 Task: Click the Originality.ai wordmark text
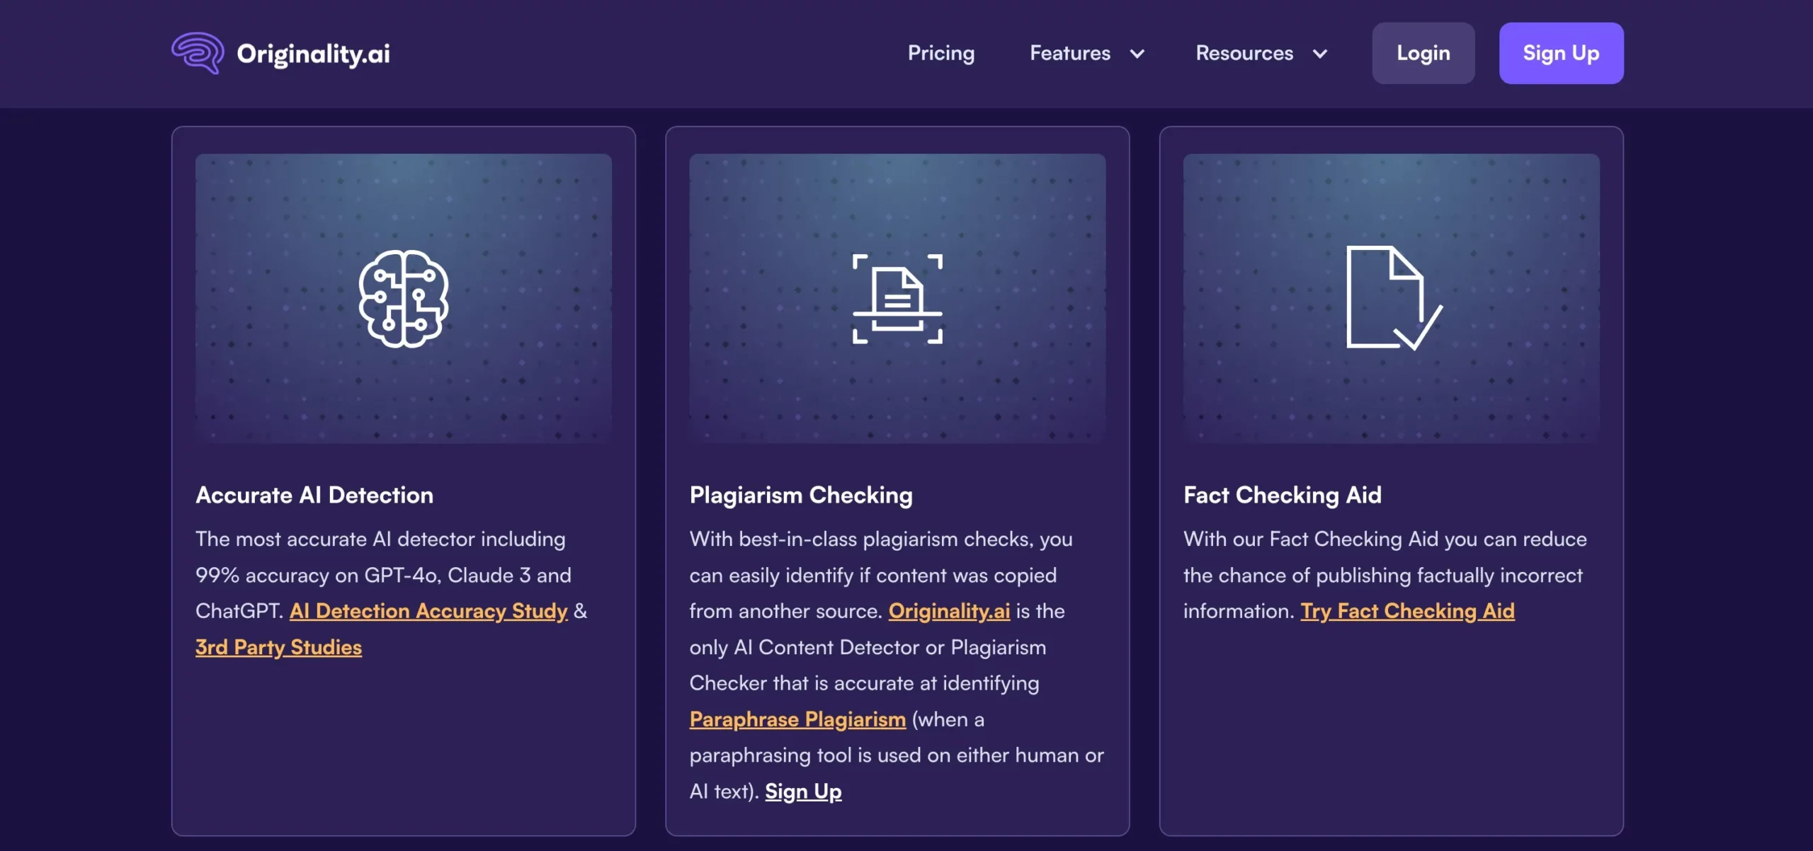point(313,54)
